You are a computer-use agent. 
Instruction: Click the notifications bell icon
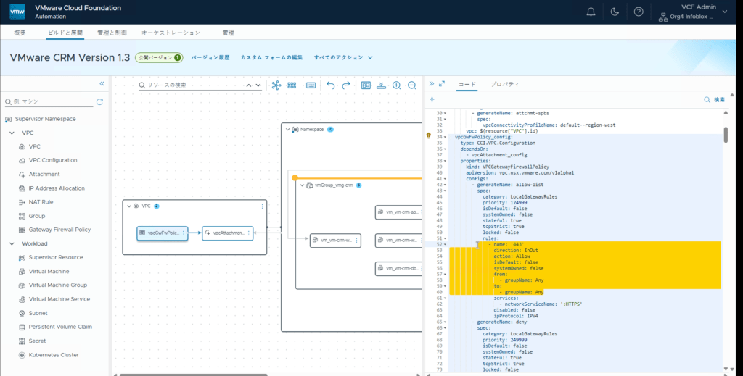(591, 12)
